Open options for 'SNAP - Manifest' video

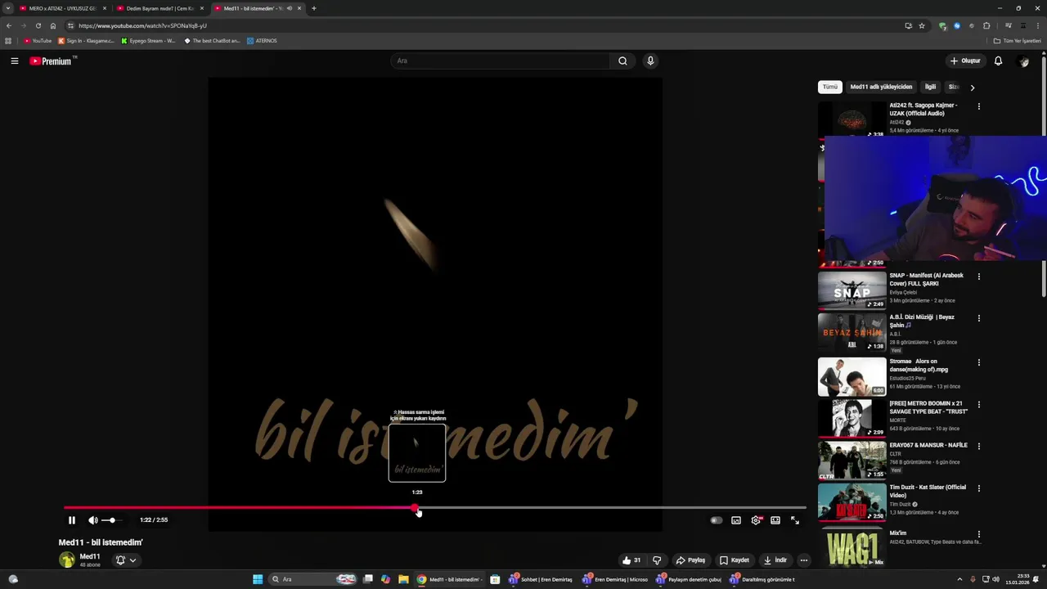click(978, 277)
